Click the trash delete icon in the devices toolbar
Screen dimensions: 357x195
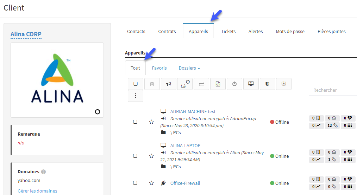tap(152, 84)
